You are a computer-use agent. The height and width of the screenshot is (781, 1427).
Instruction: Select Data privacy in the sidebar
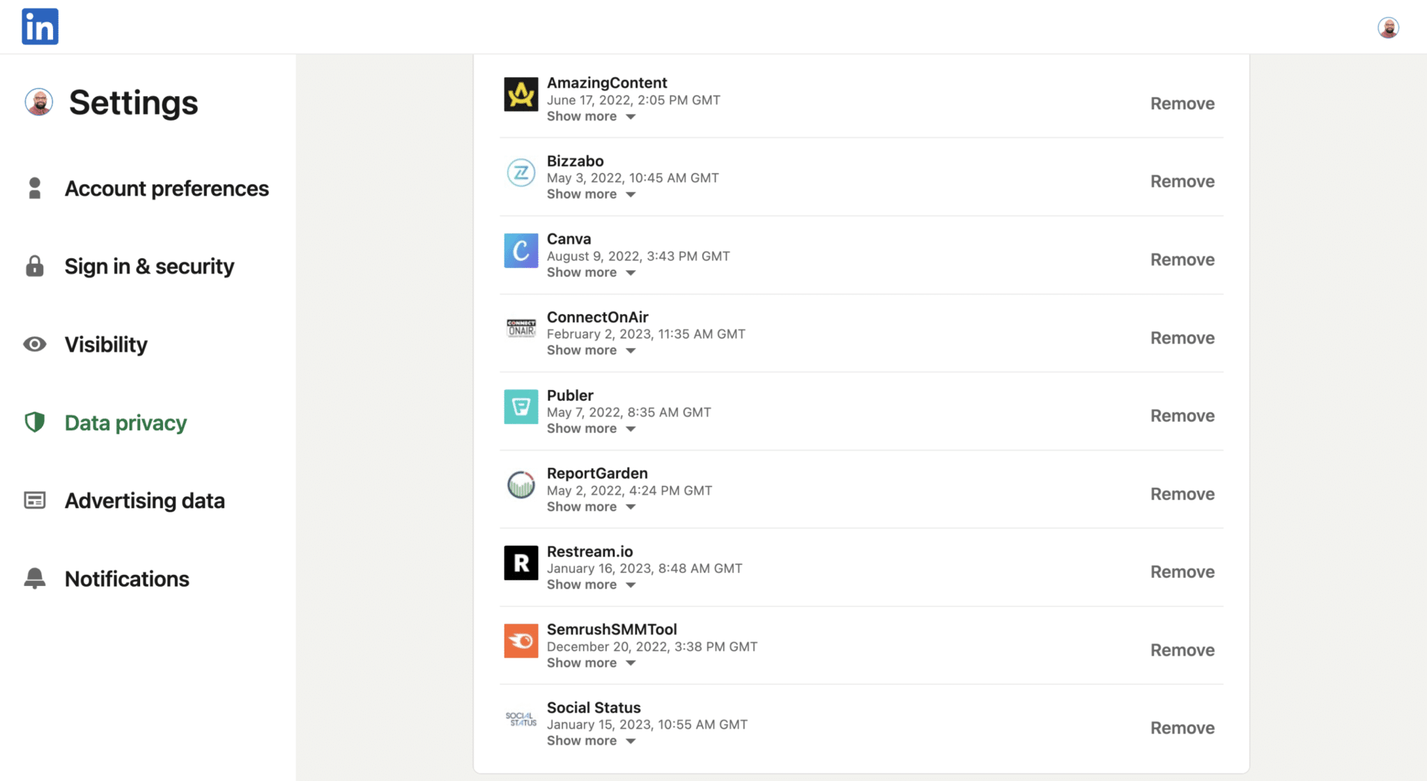[x=125, y=423]
